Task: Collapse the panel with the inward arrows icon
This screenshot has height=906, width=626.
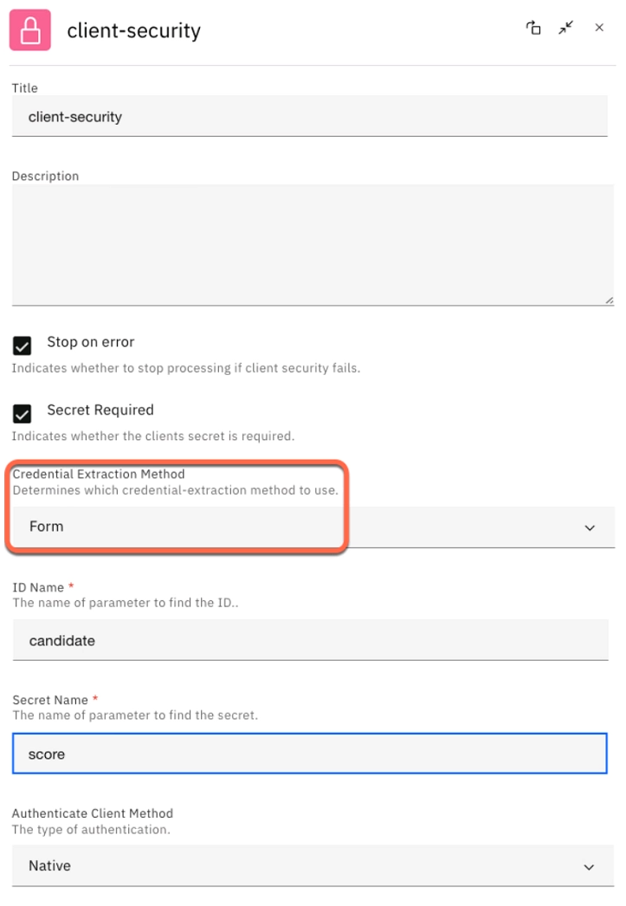Action: (x=566, y=29)
